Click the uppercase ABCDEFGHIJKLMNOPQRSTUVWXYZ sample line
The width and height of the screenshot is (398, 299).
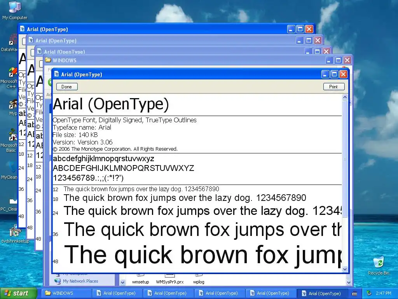click(123, 168)
